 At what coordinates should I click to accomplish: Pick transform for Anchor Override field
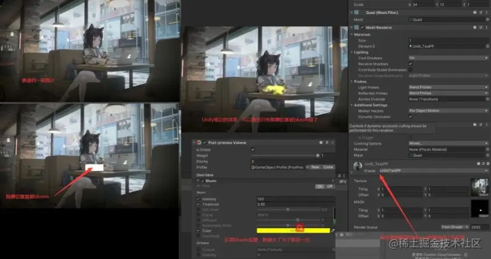pyautogui.click(x=488, y=100)
